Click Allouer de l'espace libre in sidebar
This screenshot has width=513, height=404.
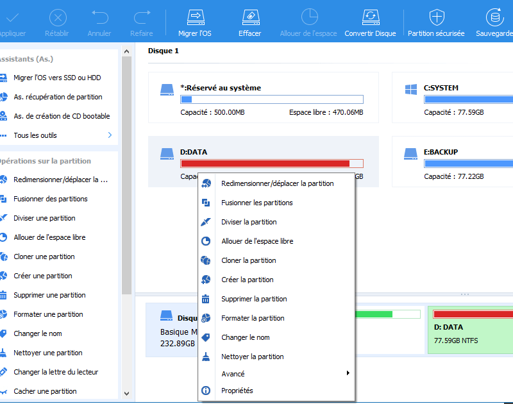pos(49,237)
